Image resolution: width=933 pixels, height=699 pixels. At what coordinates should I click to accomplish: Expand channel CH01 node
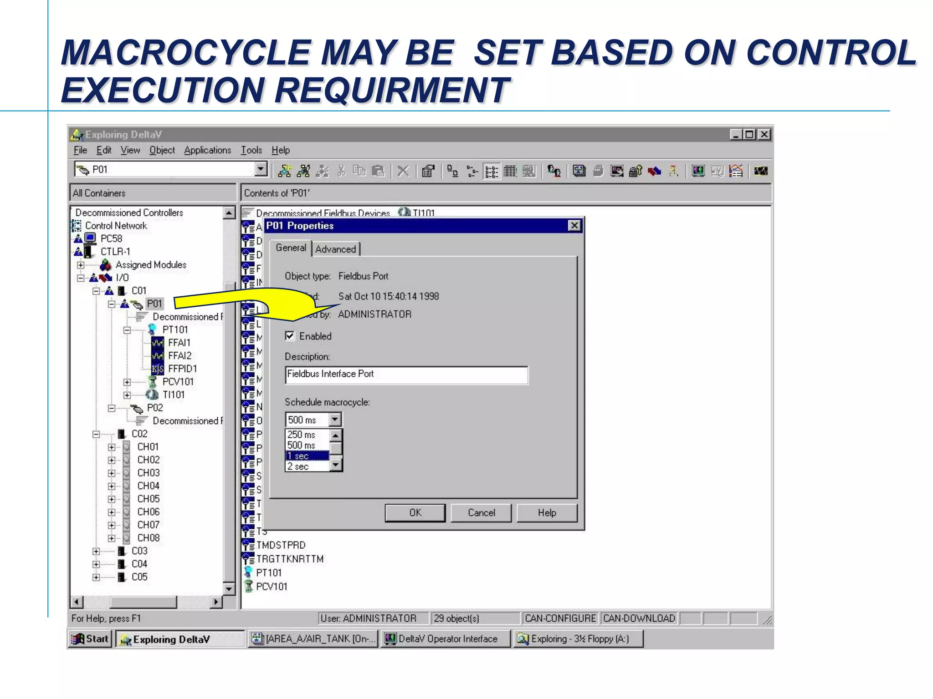(112, 447)
